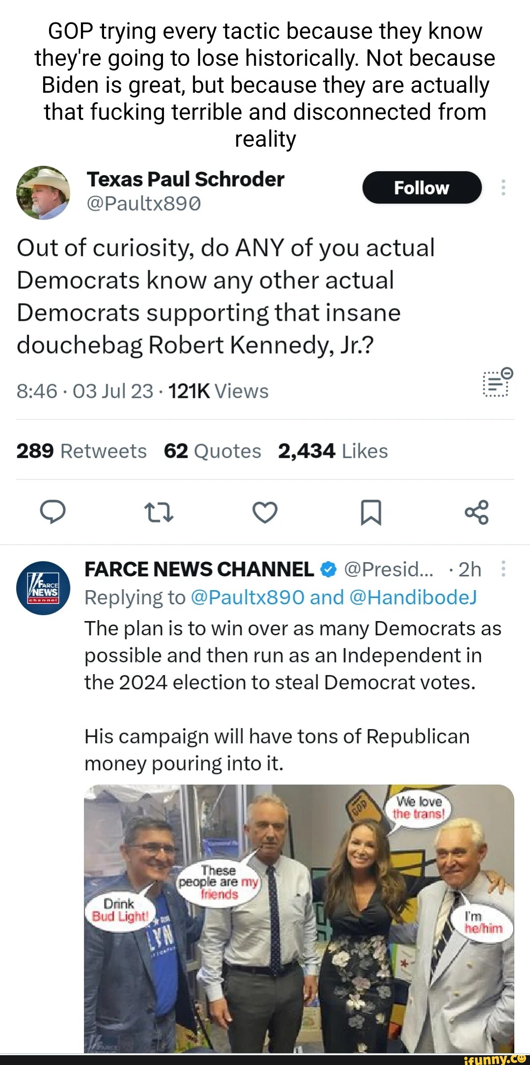Open three-dot menu next to Follow

pos(503,187)
